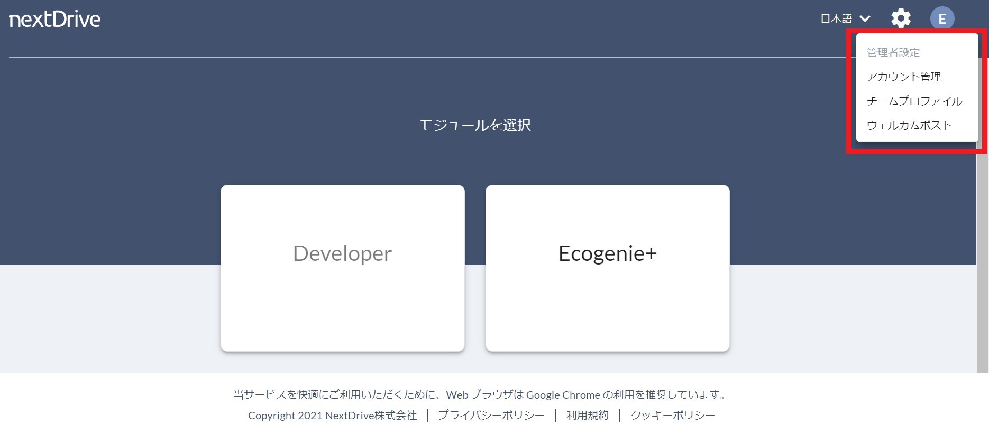This screenshot has height=434, width=989.
Task: Click the Google Chrome recommendation notice
Action: tap(481, 394)
